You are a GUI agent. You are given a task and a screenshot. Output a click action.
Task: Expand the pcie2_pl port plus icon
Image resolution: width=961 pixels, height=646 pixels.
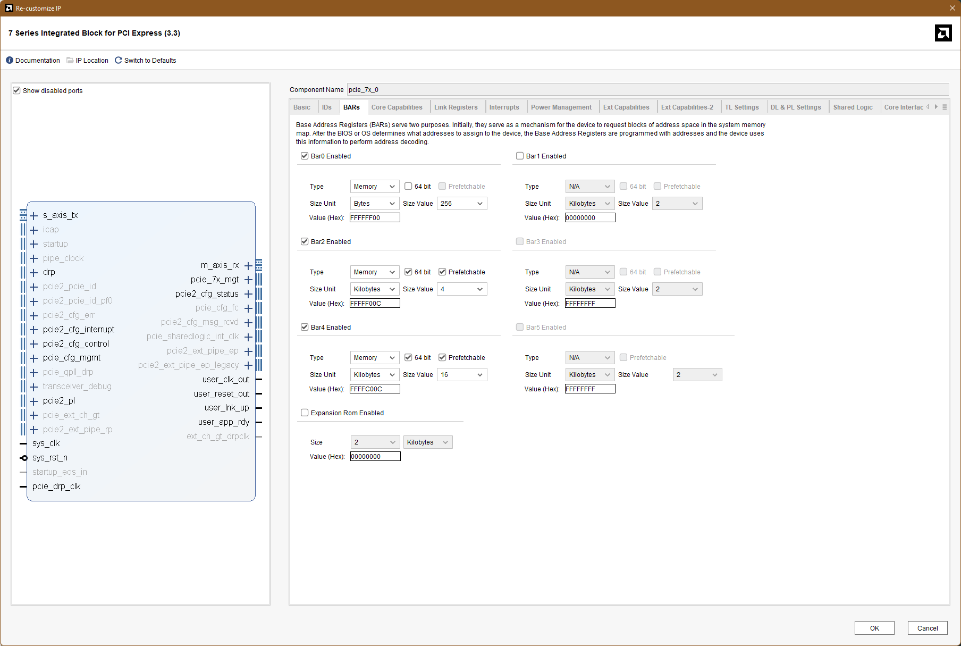click(34, 401)
